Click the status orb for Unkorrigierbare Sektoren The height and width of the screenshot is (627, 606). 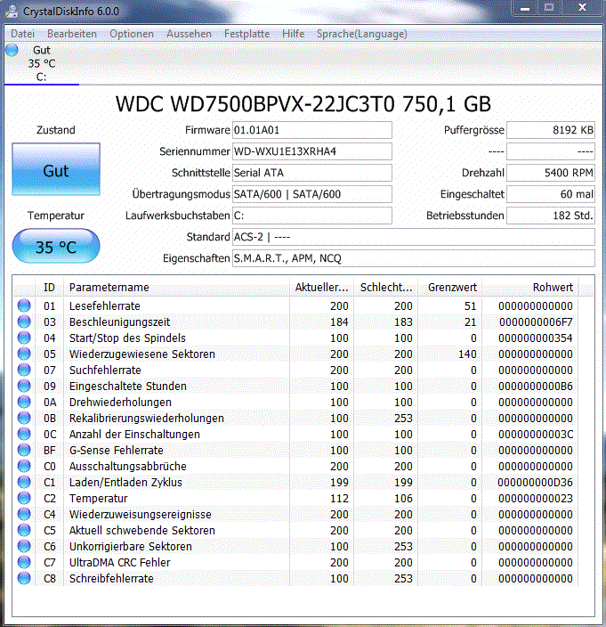click(x=24, y=546)
